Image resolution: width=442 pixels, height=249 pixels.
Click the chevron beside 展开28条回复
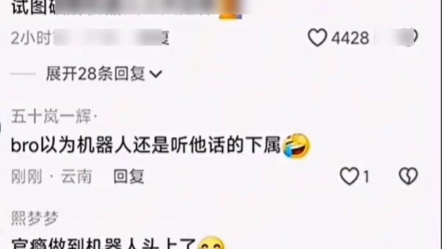click(x=155, y=74)
